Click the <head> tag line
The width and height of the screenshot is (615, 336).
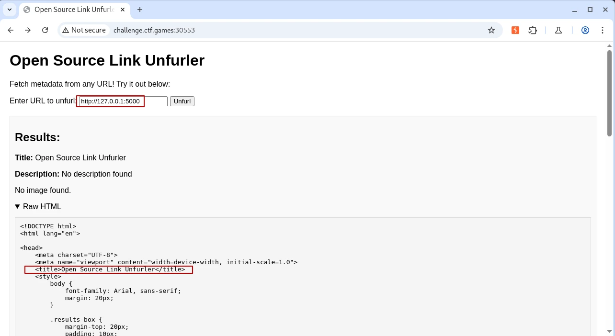click(31, 248)
